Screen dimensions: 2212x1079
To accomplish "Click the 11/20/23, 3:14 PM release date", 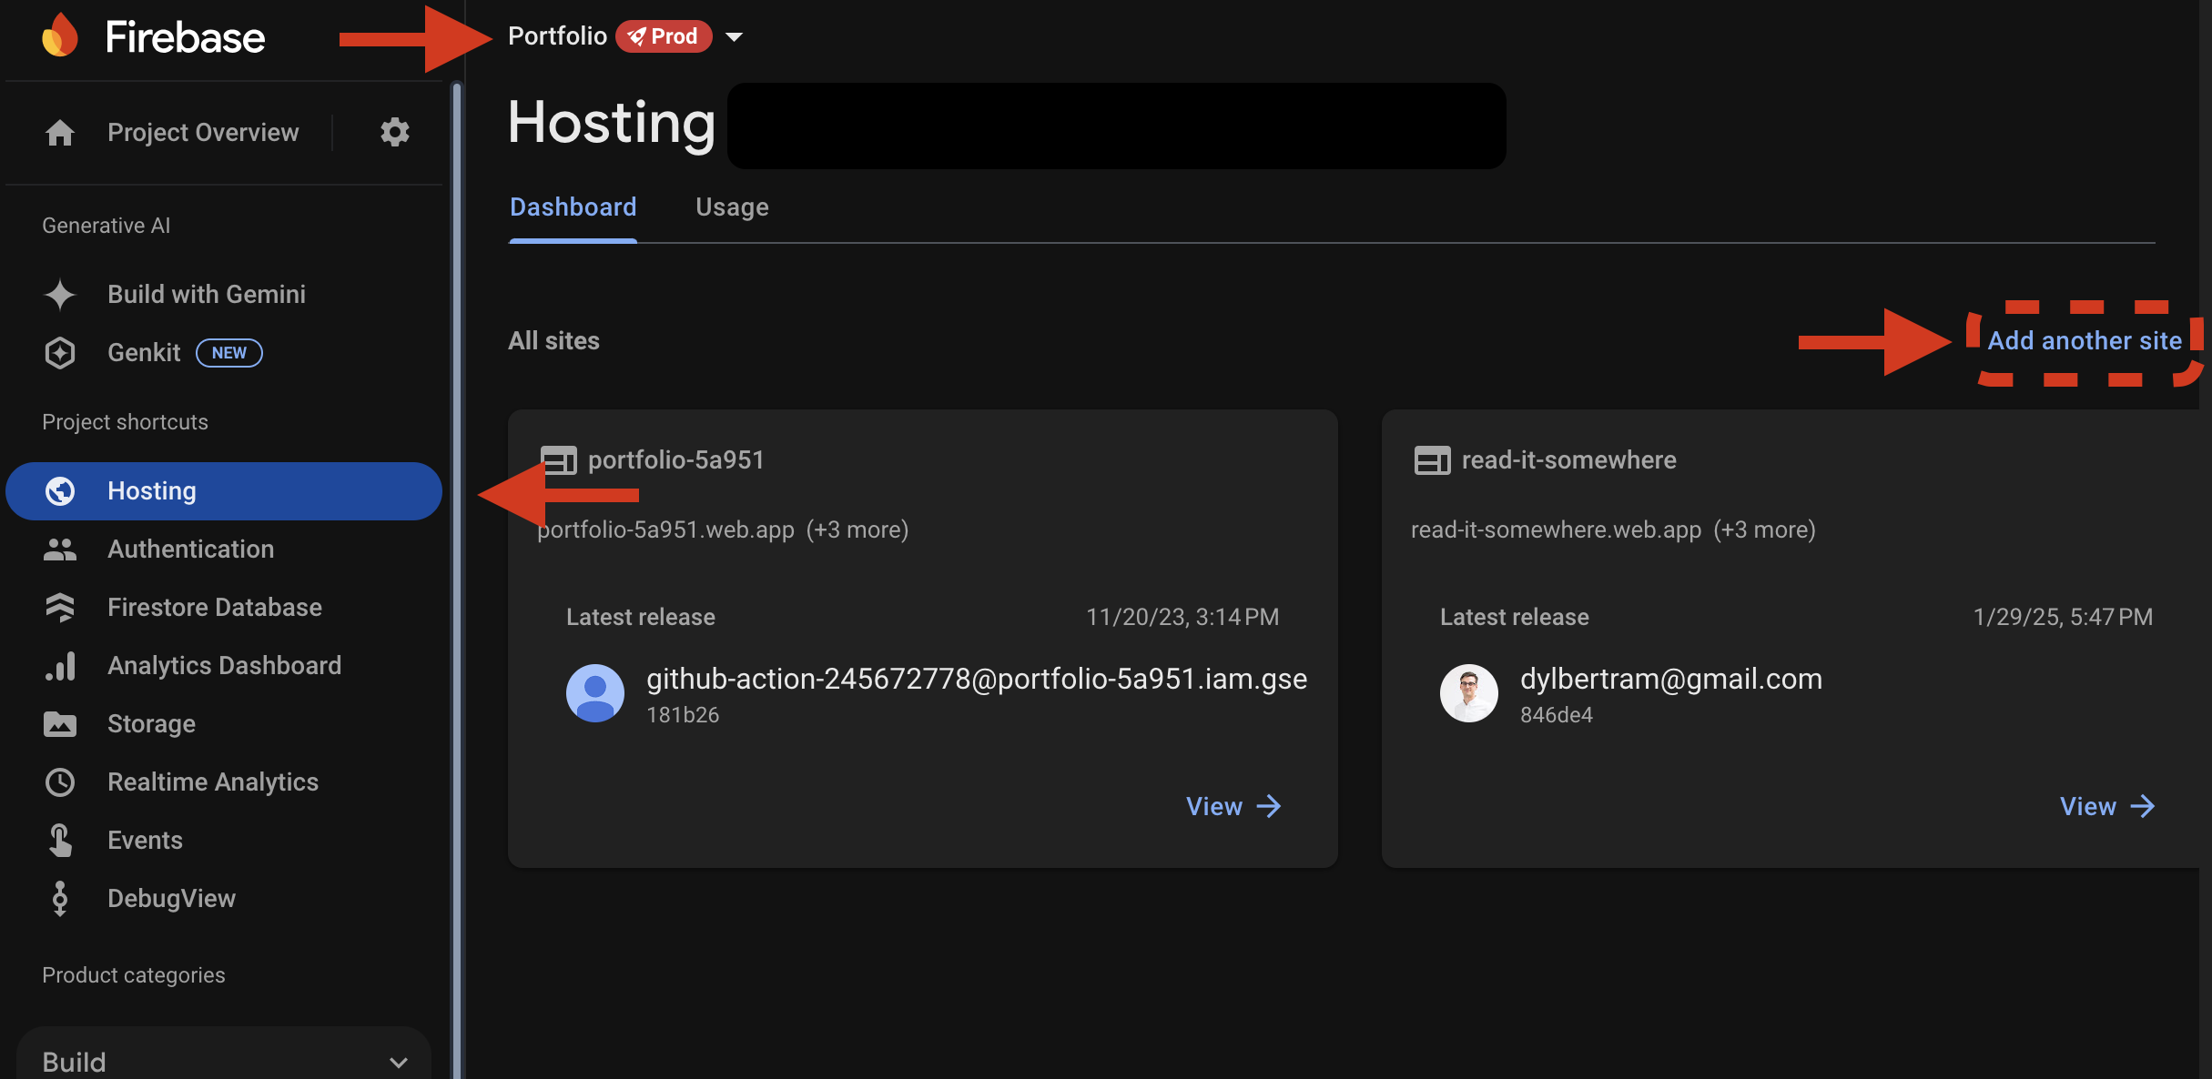I will click(1182, 617).
